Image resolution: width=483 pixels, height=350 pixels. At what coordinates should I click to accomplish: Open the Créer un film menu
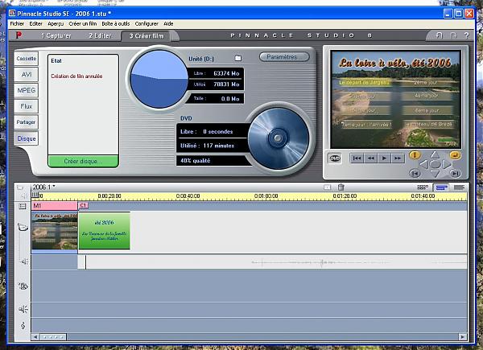coord(83,23)
